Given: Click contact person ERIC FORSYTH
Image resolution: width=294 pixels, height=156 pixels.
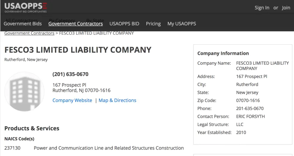Looking at the screenshot, I should click(251, 116).
